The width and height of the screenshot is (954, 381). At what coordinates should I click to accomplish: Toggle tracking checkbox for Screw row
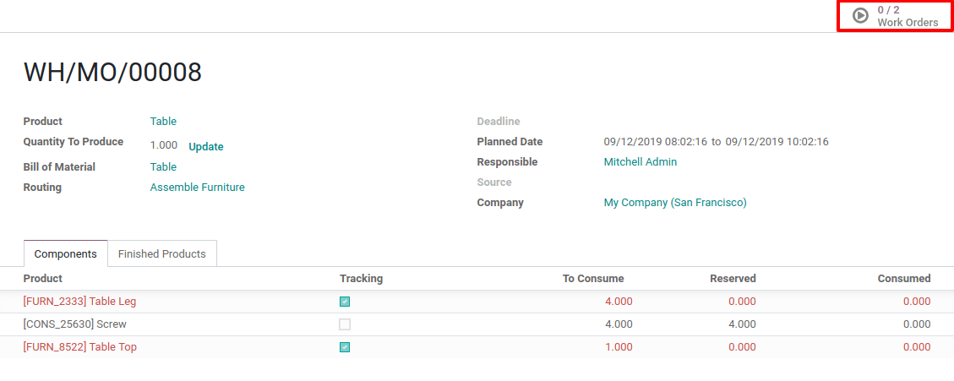coord(345,324)
